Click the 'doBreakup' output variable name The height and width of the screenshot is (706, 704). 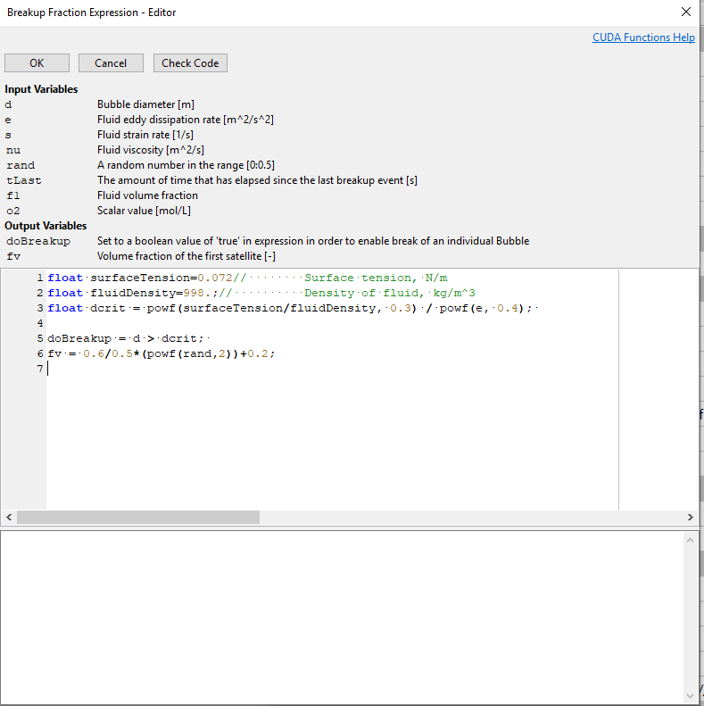click(x=38, y=241)
